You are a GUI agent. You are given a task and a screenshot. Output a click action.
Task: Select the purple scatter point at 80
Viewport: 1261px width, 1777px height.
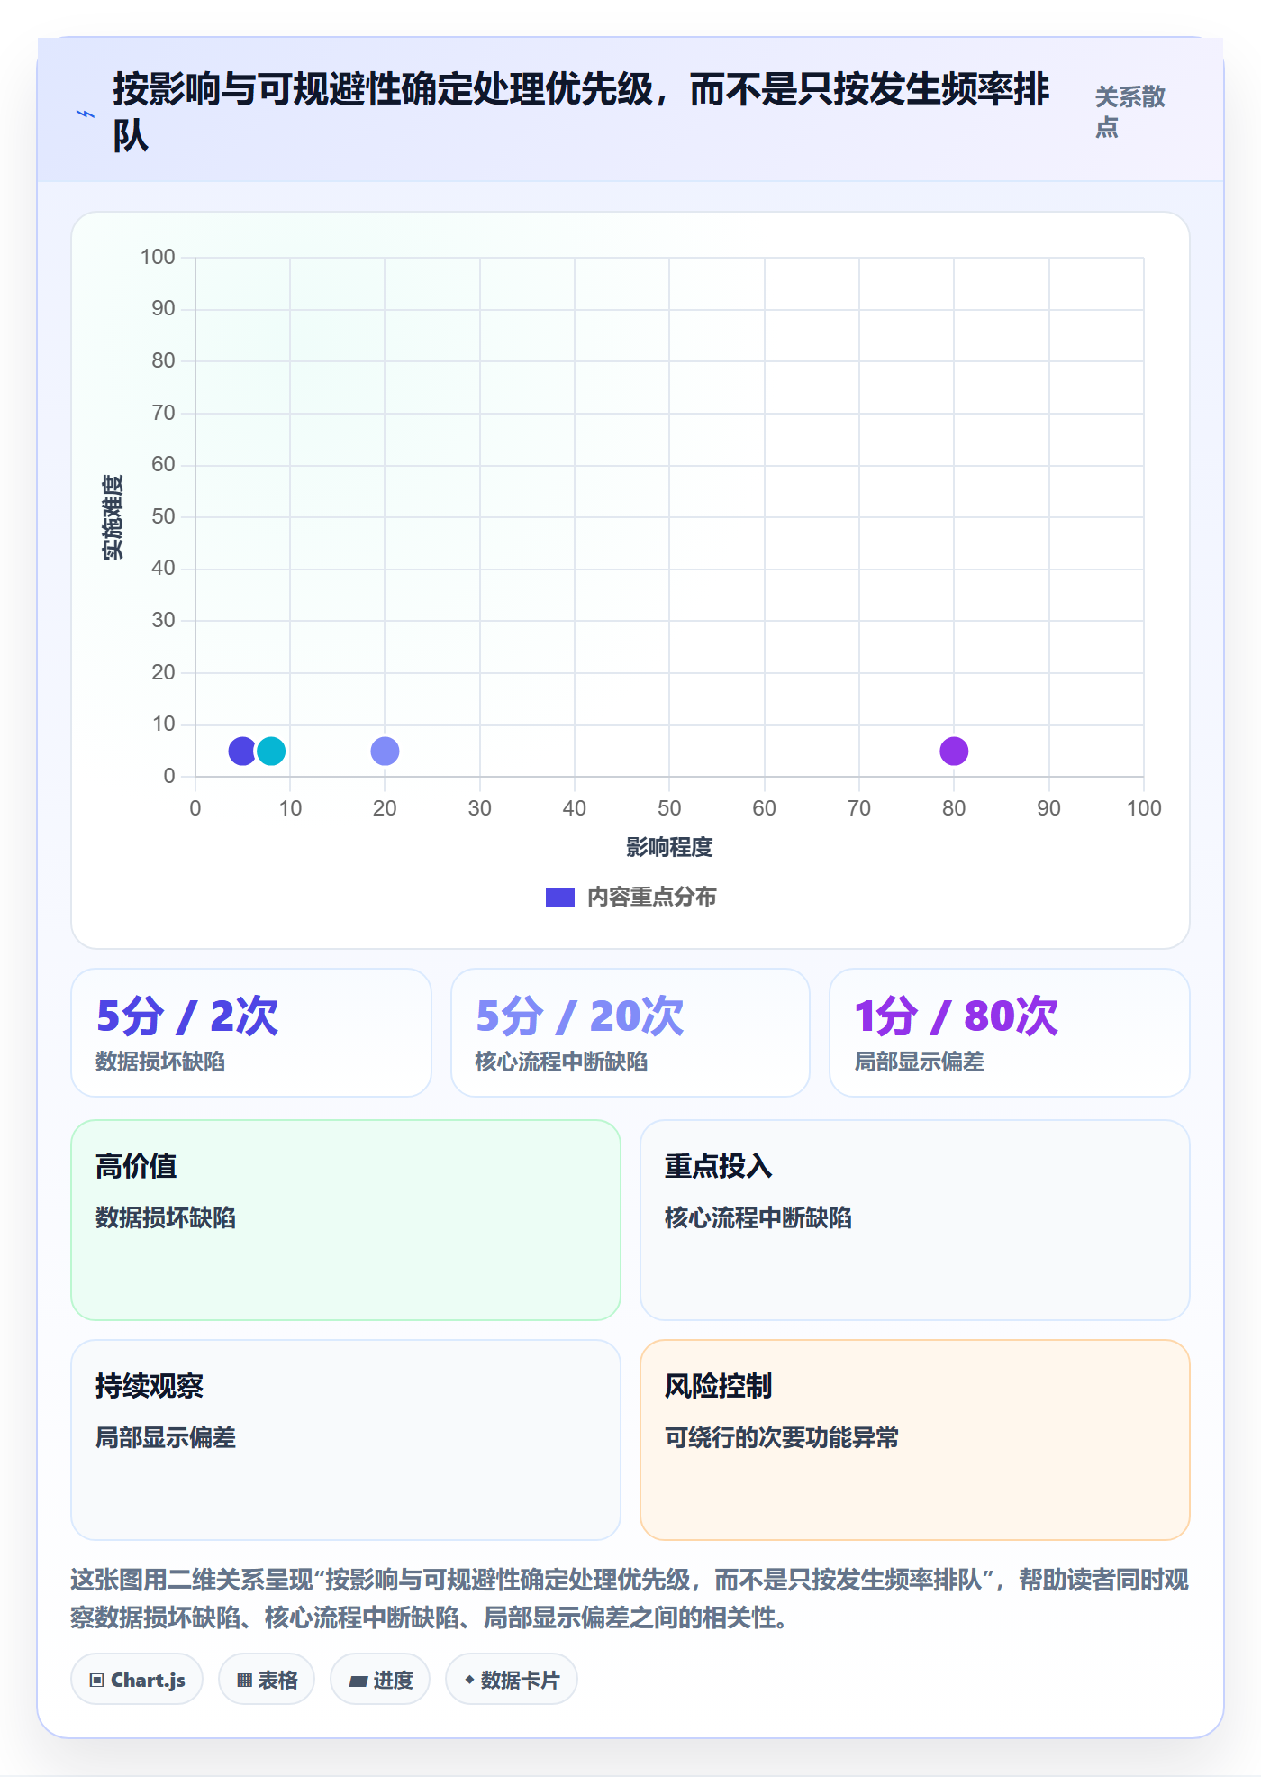954,751
